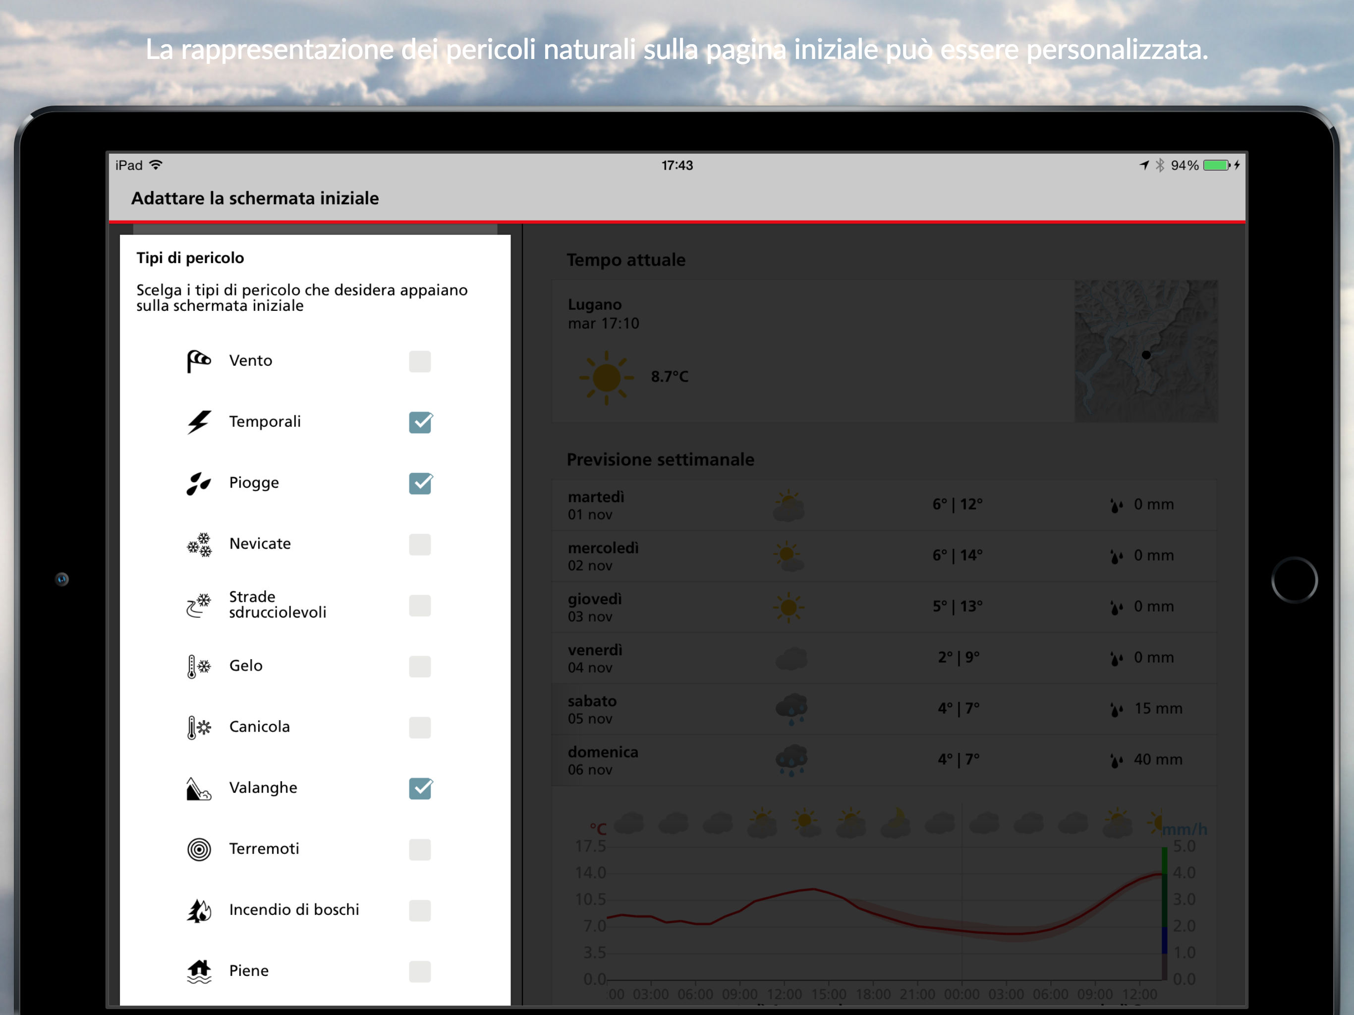Select the giovedì 03 nov forecast row
Viewport: 1354px width, 1015px height.
(885, 607)
